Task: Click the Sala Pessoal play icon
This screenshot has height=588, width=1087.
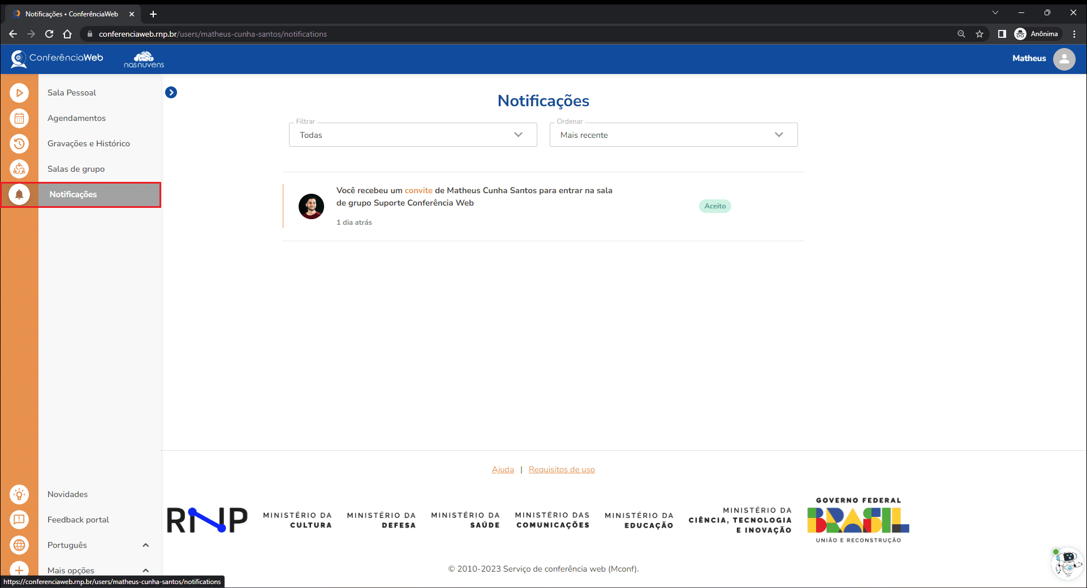Action: [x=19, y=93]
